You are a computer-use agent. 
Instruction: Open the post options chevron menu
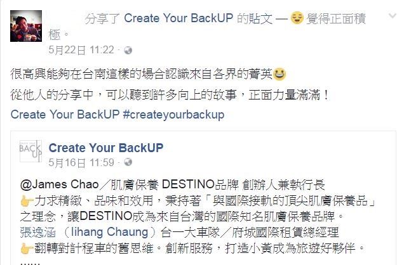click(x=393, y=16)
